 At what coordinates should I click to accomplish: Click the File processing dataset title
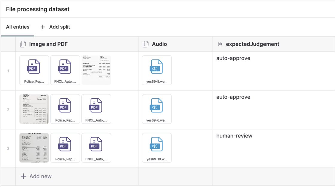pyautogui.click(x=38, y=9)
